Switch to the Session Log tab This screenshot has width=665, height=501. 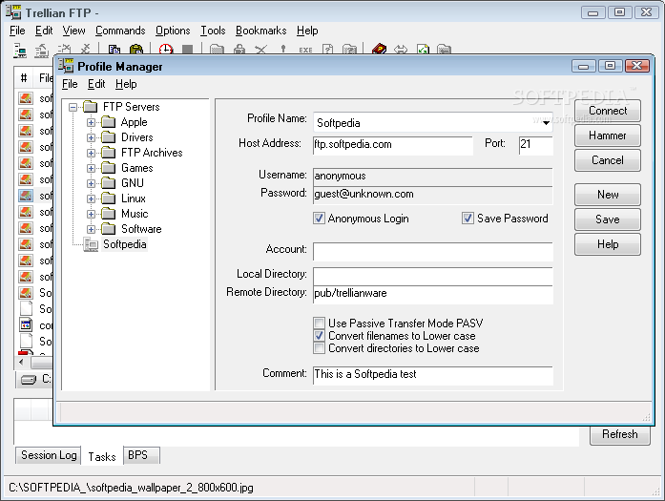pos(49,455)
